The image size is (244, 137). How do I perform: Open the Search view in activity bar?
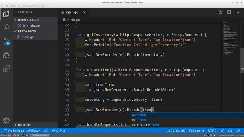(x=6, y=27)
